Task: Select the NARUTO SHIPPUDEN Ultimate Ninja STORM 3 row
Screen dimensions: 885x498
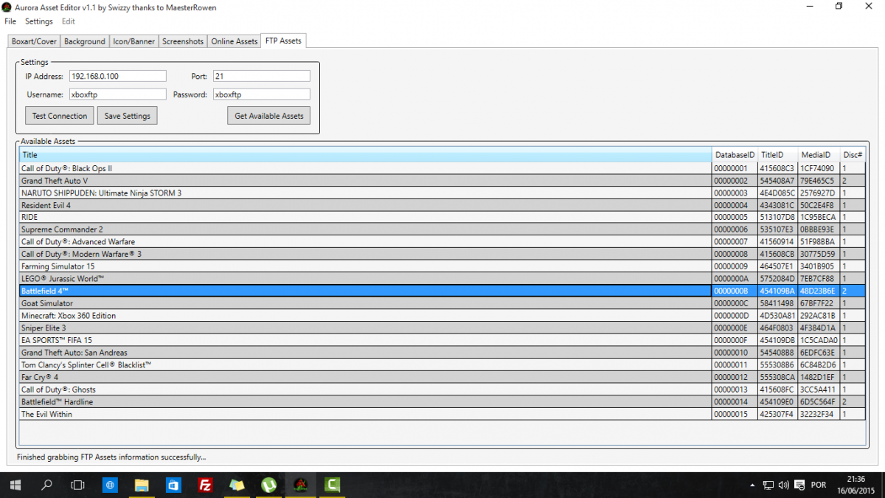Action: [x=442, y=193]
